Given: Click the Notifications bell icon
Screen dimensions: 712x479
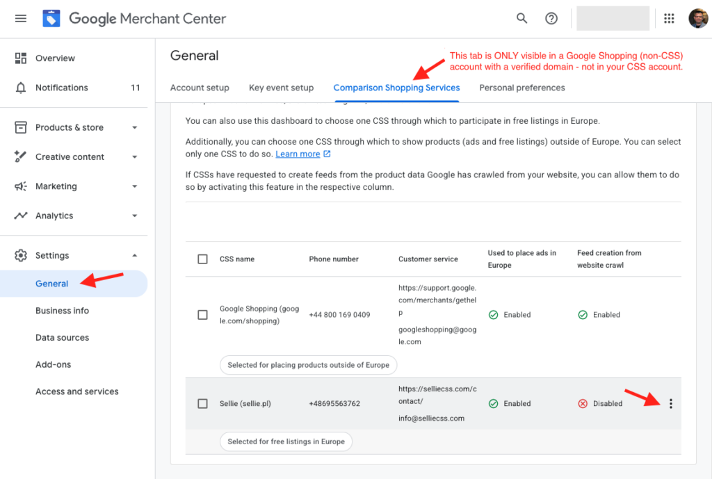Looking at the screenshot, I should point(20,88).
